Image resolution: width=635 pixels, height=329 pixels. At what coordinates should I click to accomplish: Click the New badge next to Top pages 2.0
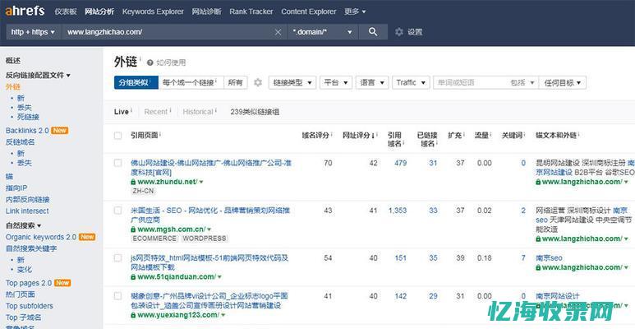point(62,283)
